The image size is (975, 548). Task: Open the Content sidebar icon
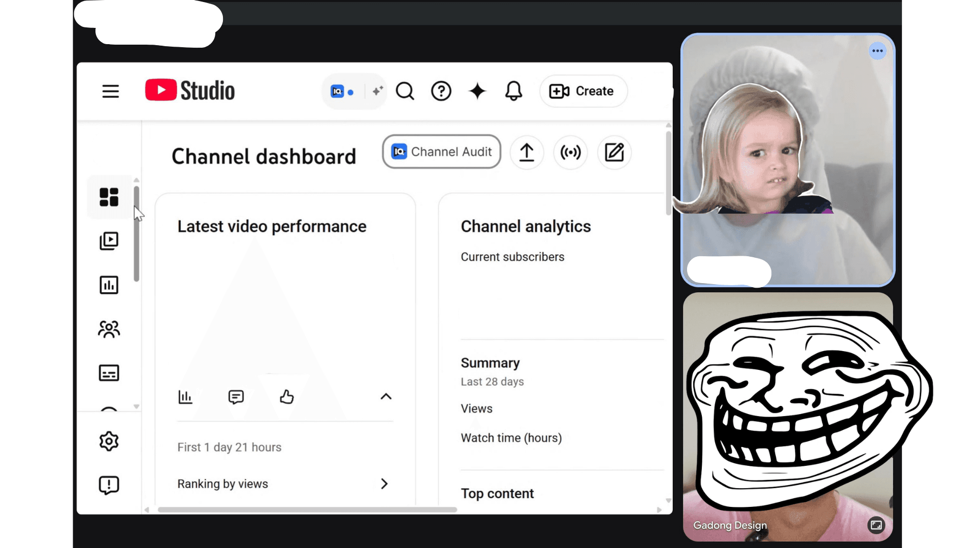[x=109, y=241]
